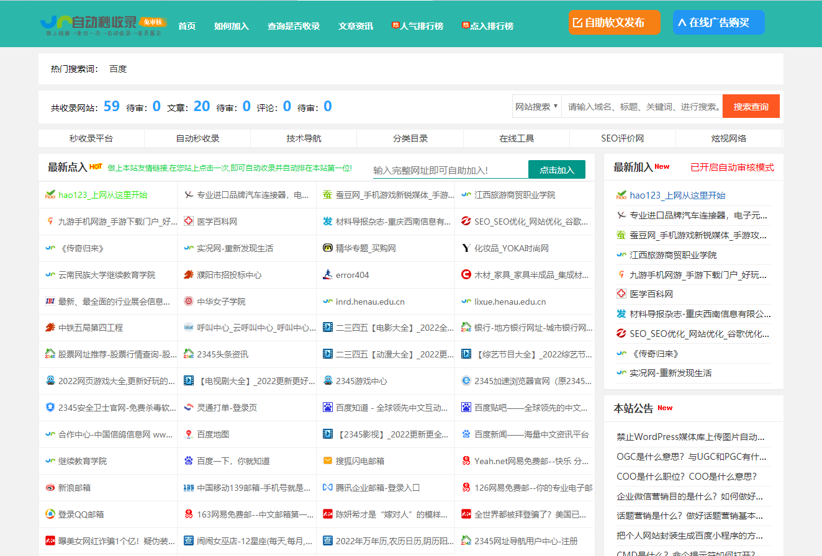The height and width of the screenshot is (556, 822).
Task: Click the green 点击加入 button
Action: [x=557, y=169]
